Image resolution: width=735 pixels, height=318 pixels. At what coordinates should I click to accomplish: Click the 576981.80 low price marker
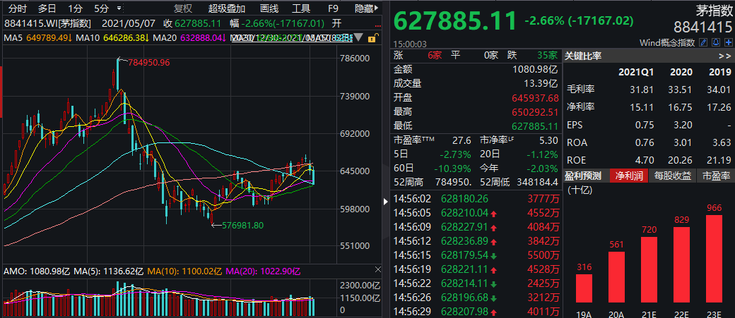pos(243,226)
